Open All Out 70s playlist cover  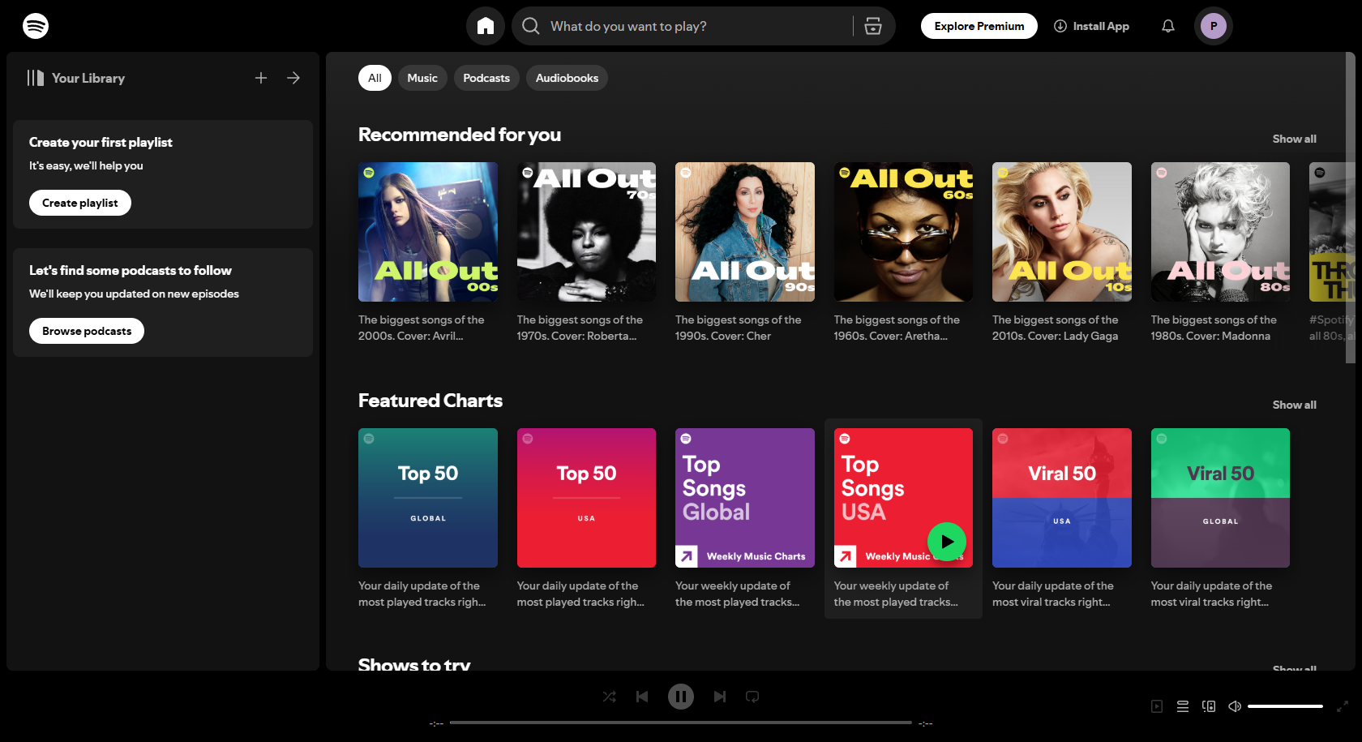(587, 232)
